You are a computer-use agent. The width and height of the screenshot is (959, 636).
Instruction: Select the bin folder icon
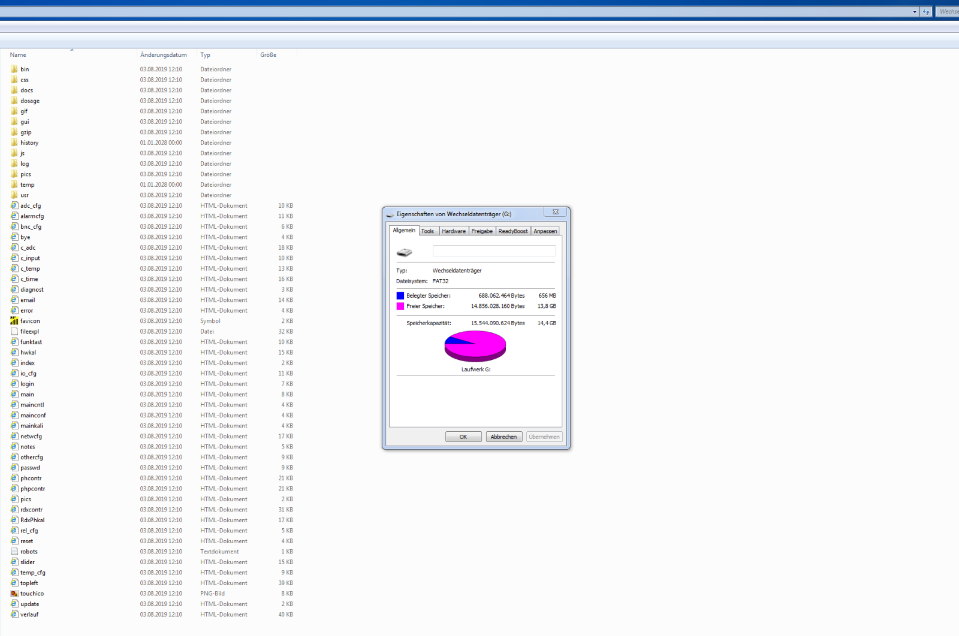(14, 69)
